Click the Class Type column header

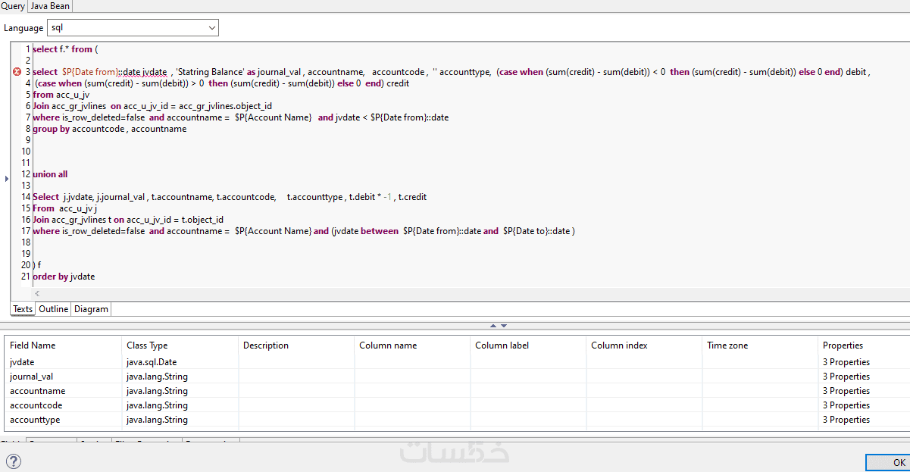click(x=147, y=345)
